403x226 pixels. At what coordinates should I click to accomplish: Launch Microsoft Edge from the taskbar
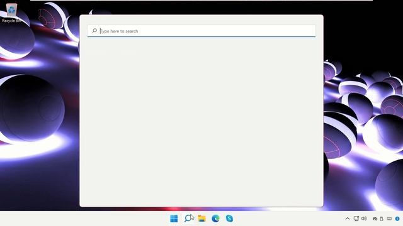pos(215,218)
